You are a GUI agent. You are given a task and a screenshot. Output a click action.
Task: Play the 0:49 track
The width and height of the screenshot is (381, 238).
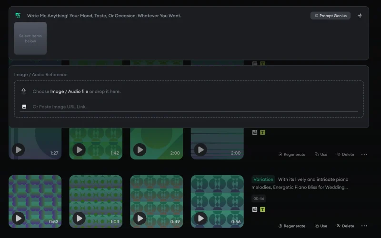(140, 218)
